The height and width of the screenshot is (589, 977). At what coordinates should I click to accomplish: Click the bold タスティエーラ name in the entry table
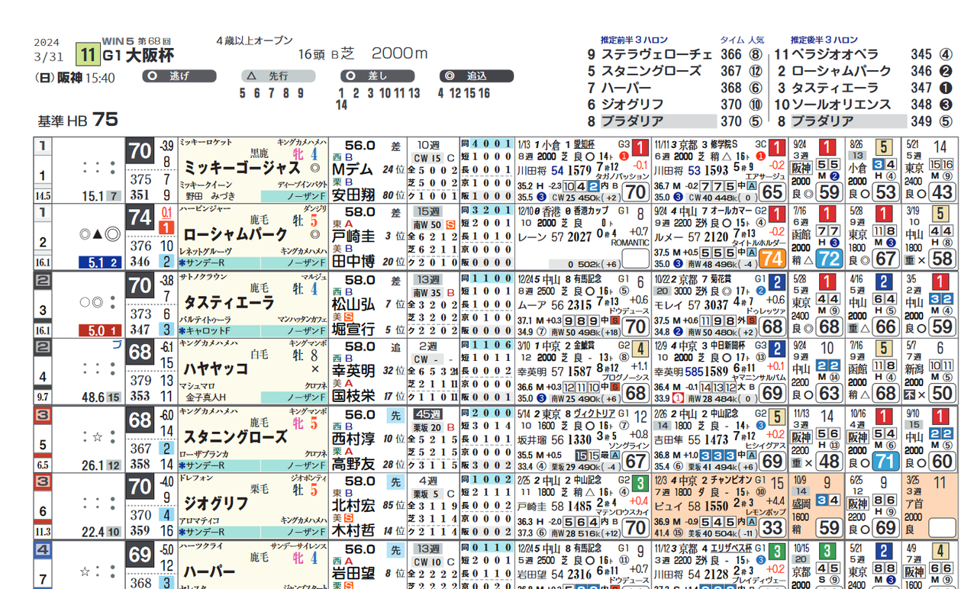point(228,303)
